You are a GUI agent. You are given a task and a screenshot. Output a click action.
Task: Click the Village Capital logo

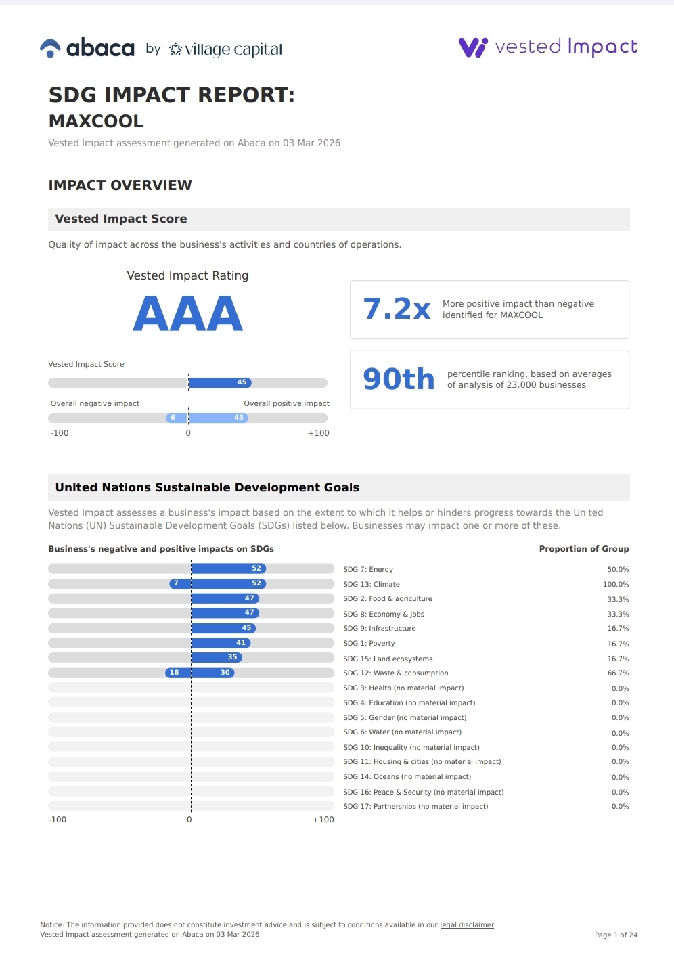tap(225, 49)
